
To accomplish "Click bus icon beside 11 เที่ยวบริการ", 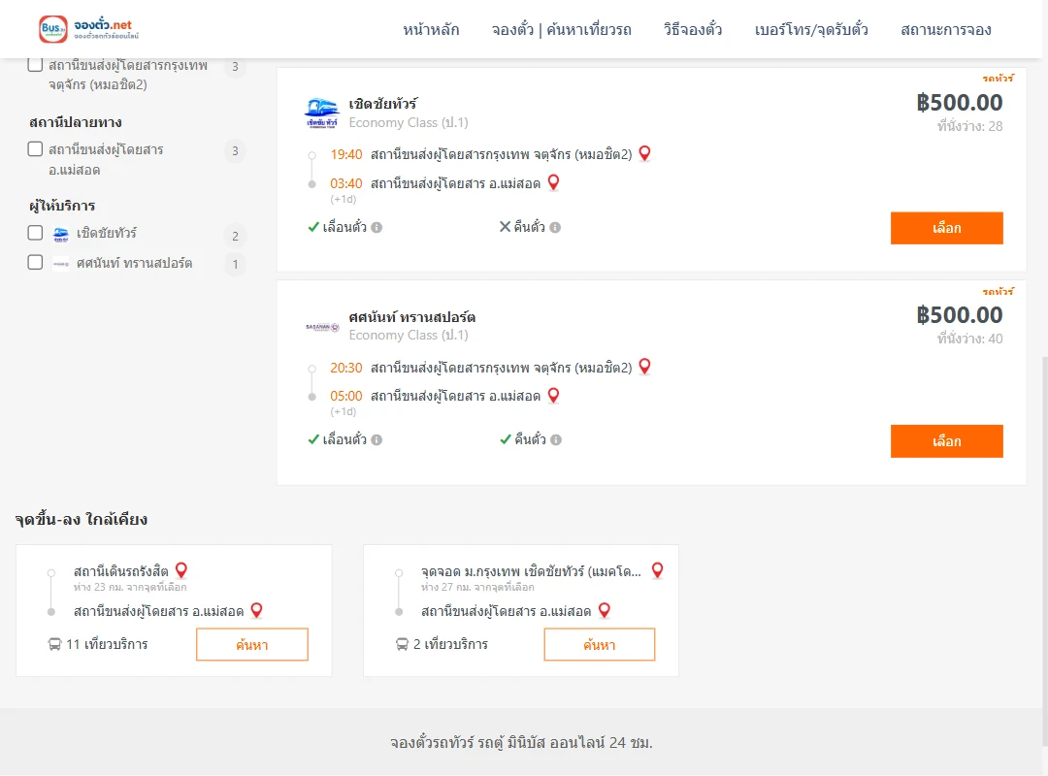I will (x=54, y=644).
